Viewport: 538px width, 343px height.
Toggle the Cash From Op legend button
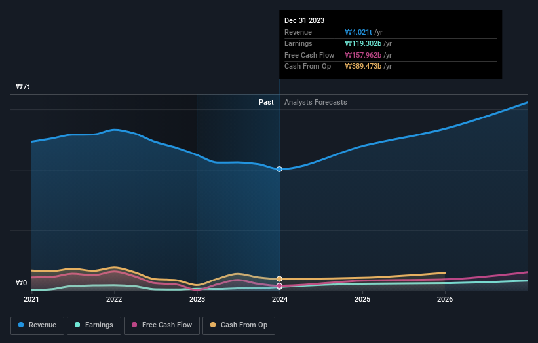coord(239,325)
